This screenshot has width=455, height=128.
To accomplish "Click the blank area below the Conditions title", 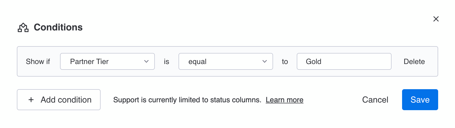I will click(x=184, y=39).
